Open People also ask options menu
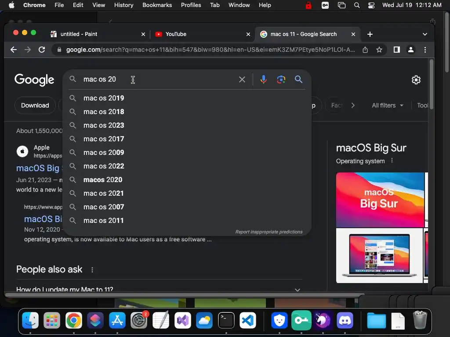 (x=92, y=270)
